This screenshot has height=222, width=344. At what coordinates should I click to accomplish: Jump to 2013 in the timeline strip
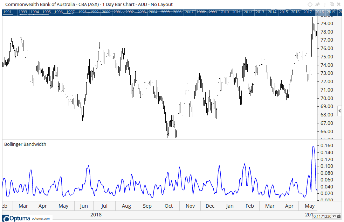pyautogui.click(x=260, y=12)
